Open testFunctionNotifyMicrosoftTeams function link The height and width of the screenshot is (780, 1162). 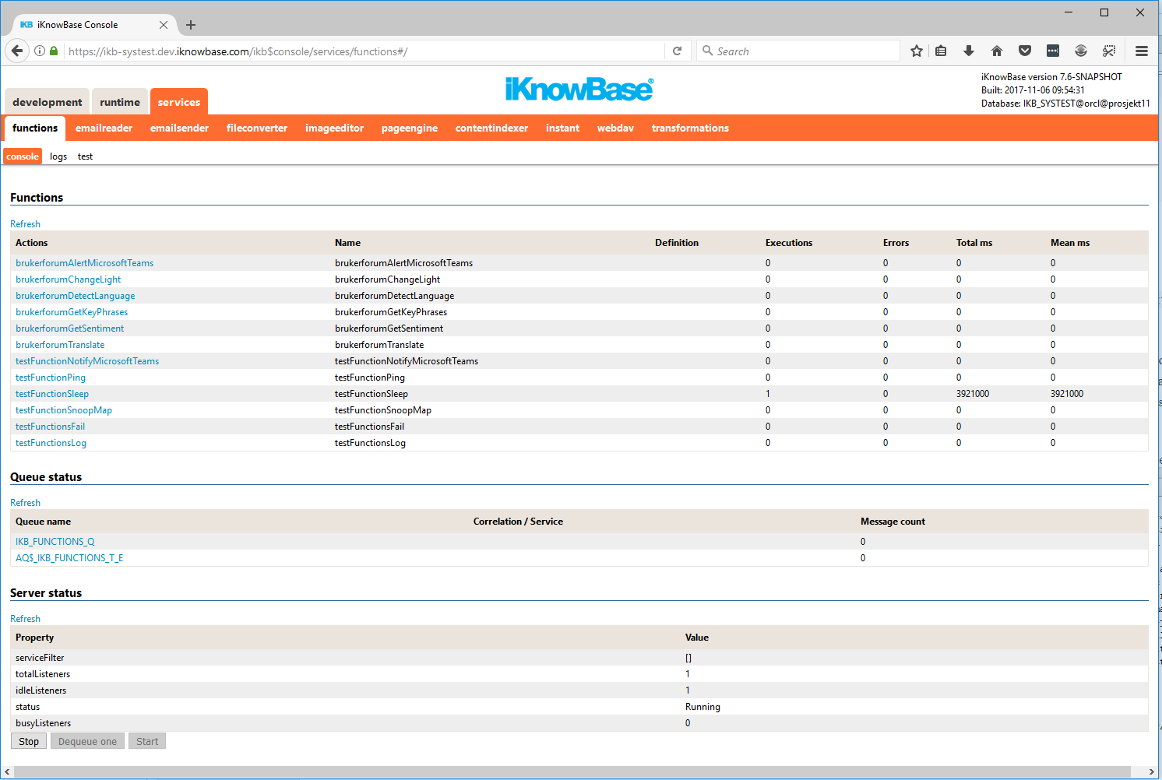[87, 361]
